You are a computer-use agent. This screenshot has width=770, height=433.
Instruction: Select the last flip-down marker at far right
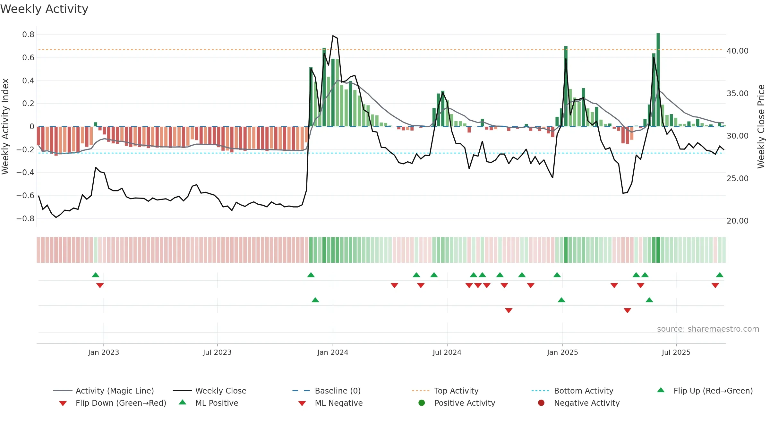715,285
